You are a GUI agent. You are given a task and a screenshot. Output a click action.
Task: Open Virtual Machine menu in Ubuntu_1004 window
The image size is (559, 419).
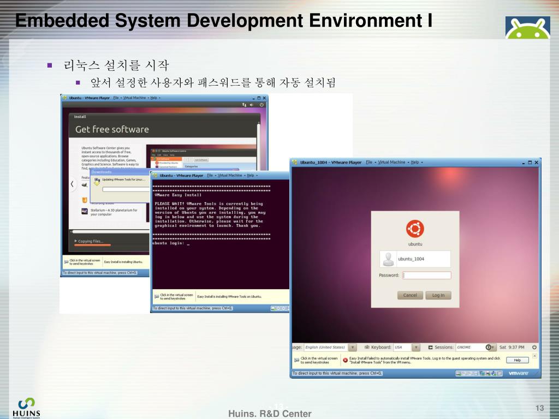(x=393, y=163)
